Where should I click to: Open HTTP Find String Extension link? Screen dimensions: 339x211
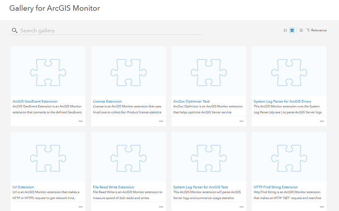point(276,187)
